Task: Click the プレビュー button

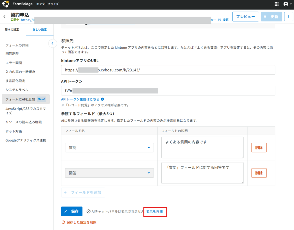Action: [245, 17]
